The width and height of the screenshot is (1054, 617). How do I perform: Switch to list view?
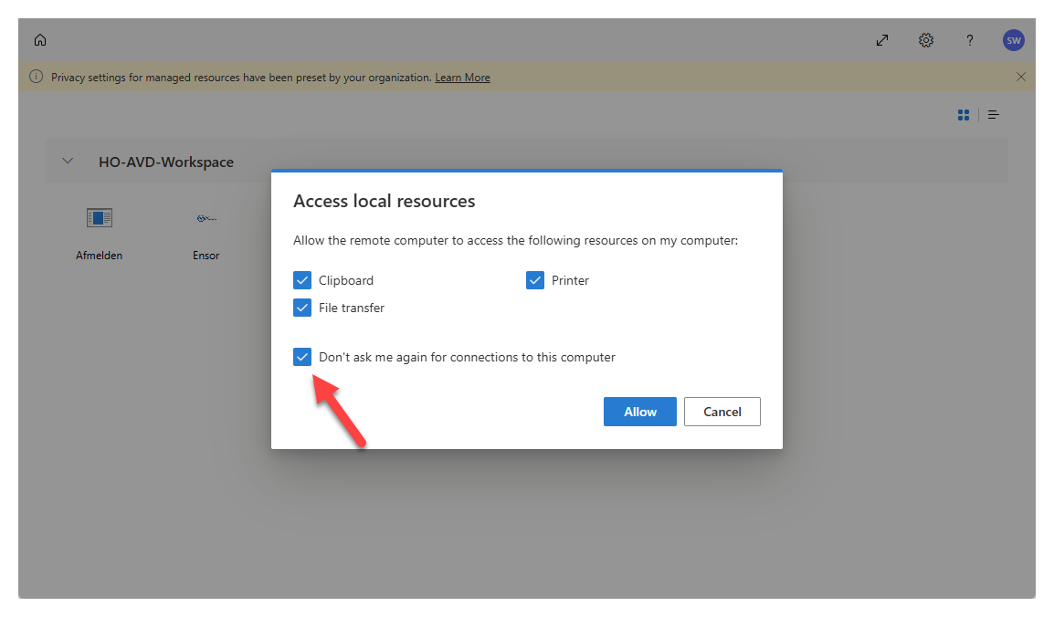[994, 115]
